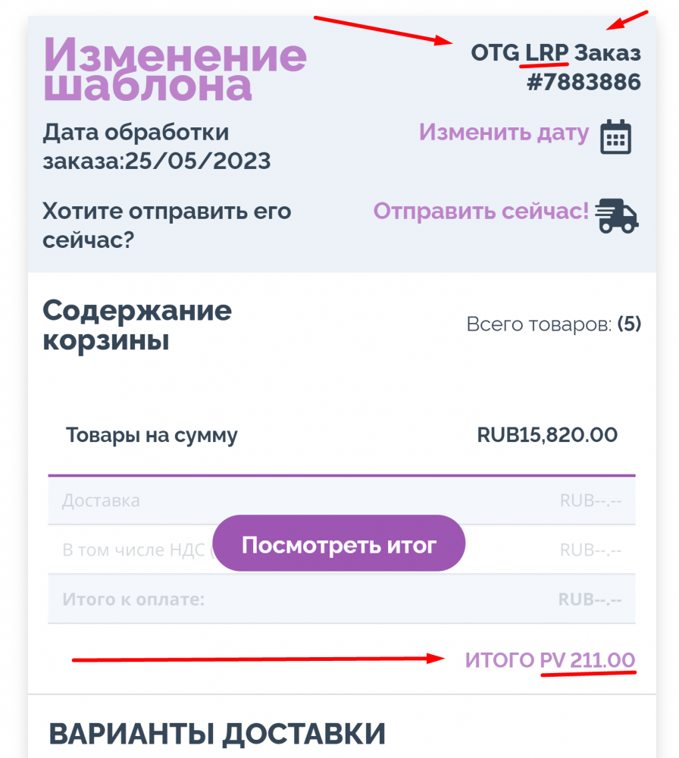The image size is (679, 758).
Task: Click the delivery truck icon
Action: click(617, 215)
